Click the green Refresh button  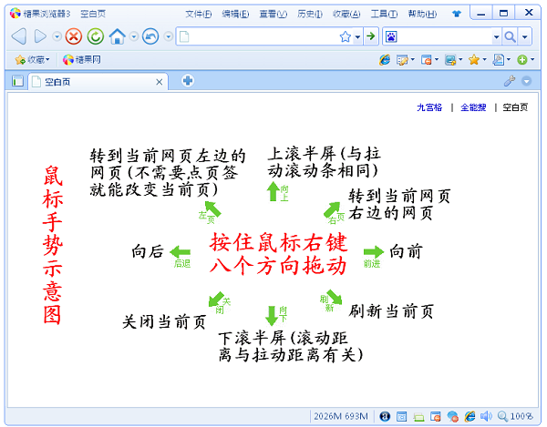coord(94,36)
